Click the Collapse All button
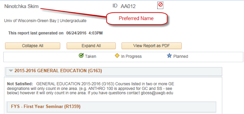 point(33,46)
